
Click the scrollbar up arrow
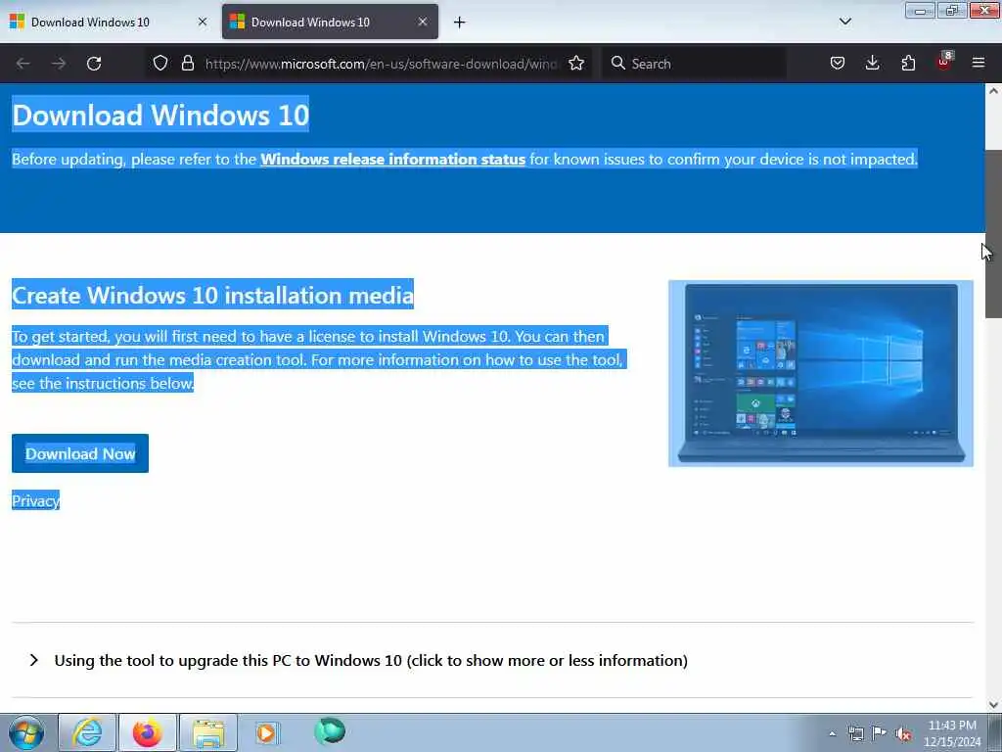[993, 91]
